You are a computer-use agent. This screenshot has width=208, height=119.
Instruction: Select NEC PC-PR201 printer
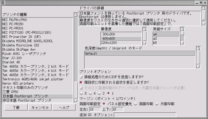coord(37,28)
